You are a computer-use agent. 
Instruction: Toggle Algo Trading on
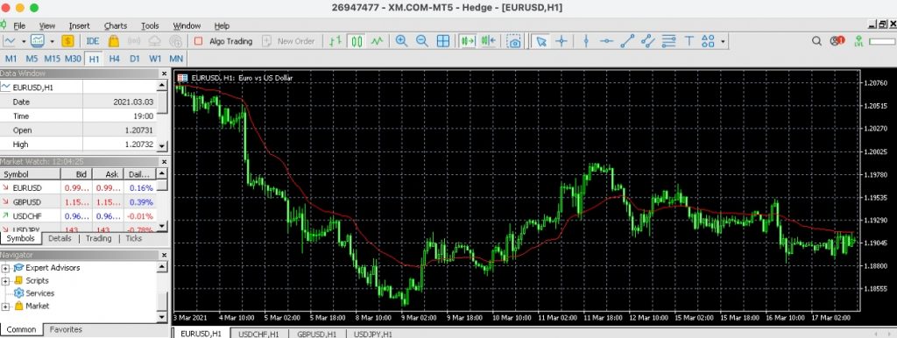[223, 41]
